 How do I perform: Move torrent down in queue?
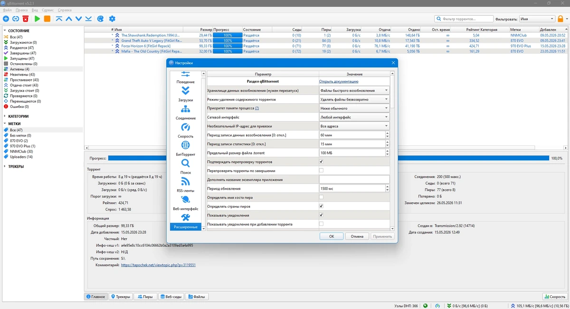79,19
